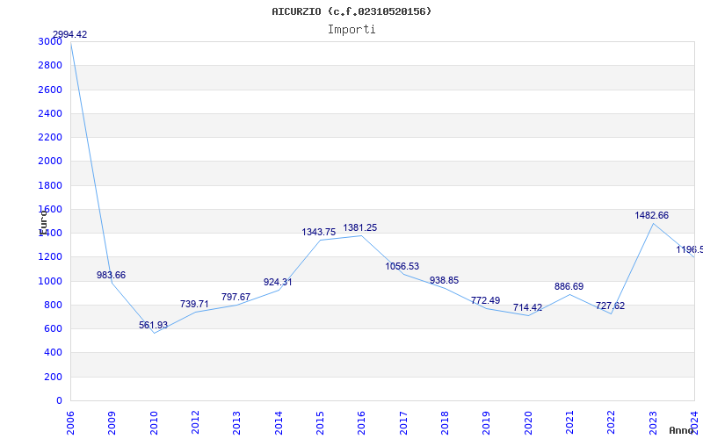Viewport: 703px width, 439px height.
Task: Select the 739.71 data label
Action: pyautogui.click(x=194, y=304)
